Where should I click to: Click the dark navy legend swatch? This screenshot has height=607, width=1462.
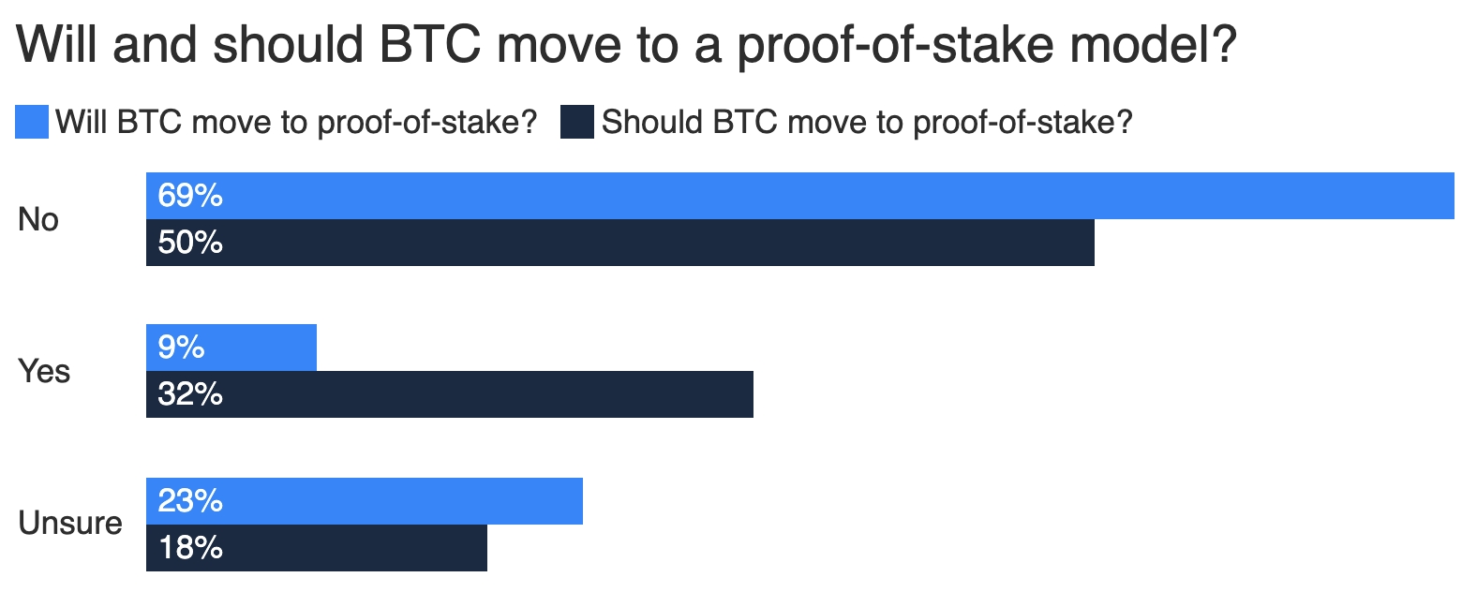[577, 123]
